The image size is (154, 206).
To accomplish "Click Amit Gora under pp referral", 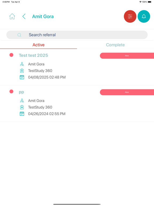I will pyautogui.click(x=36, y=101).
